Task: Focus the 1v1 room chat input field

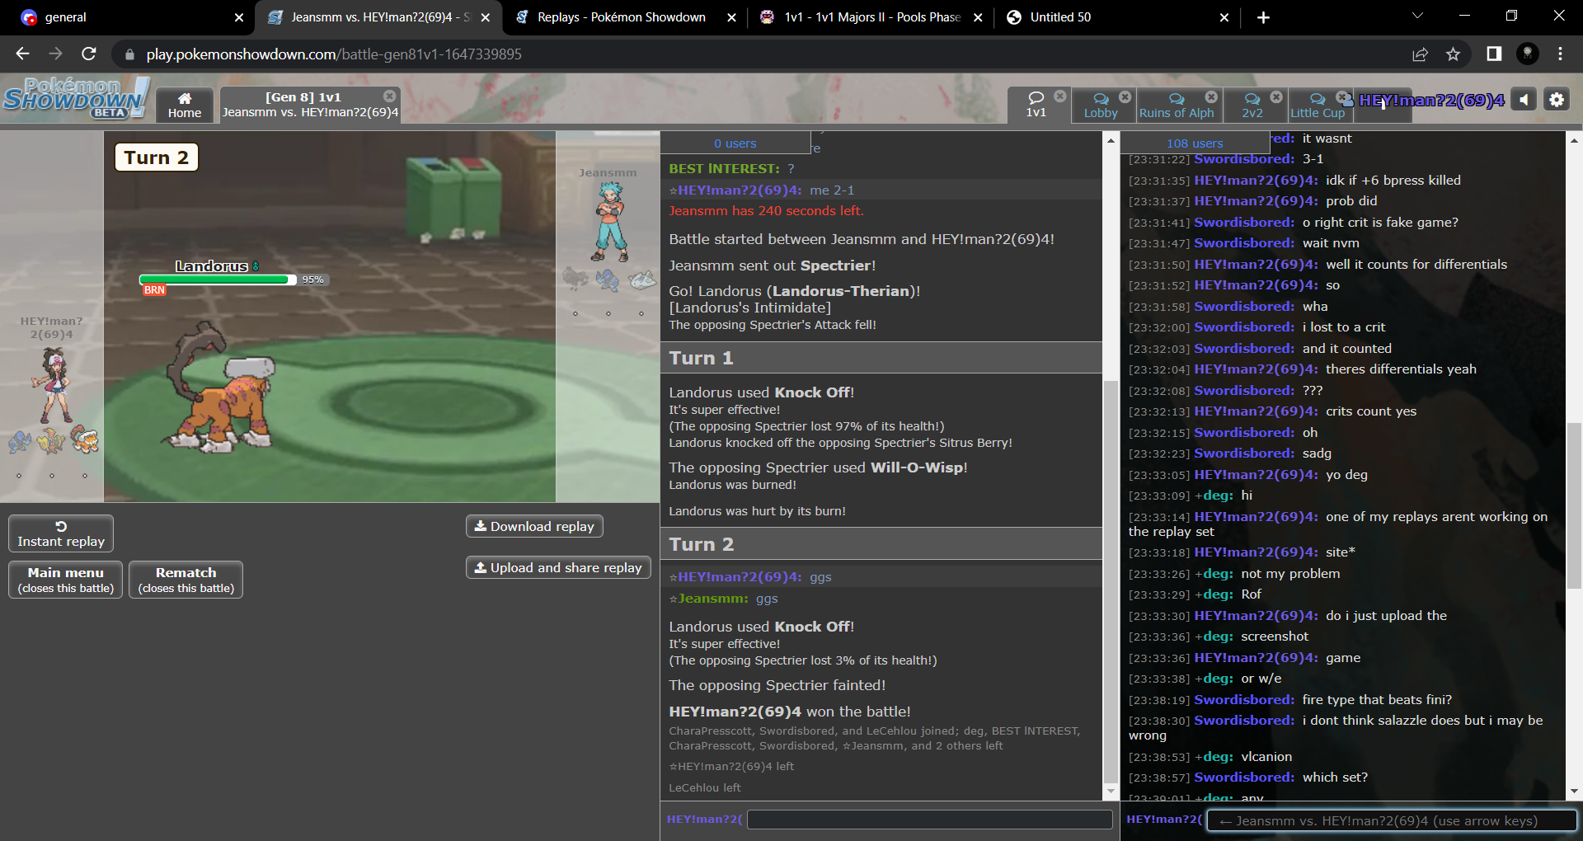Action: click(1392, 820)
